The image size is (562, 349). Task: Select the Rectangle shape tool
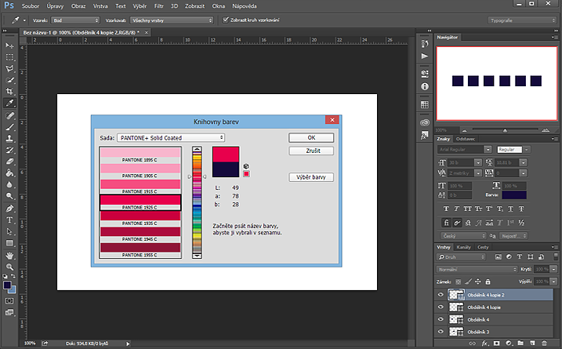coord(9,243)
